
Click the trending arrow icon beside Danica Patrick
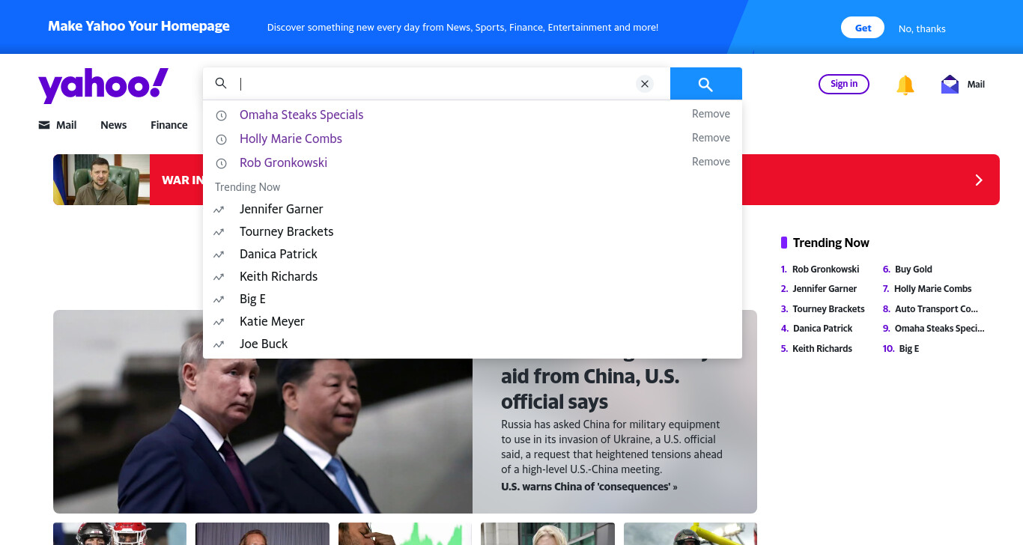[x=219, y=255]
